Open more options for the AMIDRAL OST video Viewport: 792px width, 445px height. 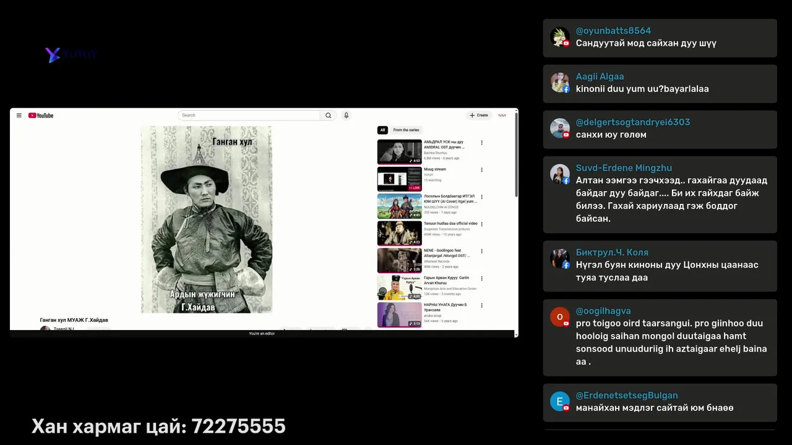coord(481,143)
